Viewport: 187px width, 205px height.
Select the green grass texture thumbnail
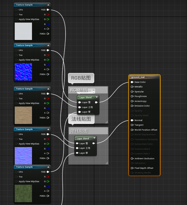click(x=23, y=193)
